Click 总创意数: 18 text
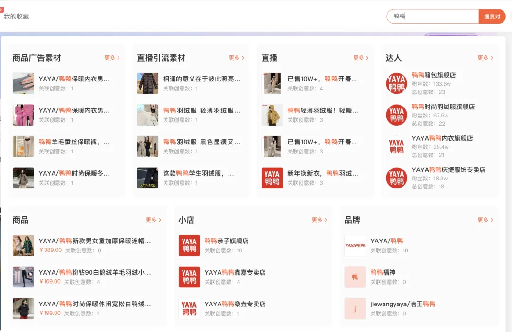 click(428, 187)
